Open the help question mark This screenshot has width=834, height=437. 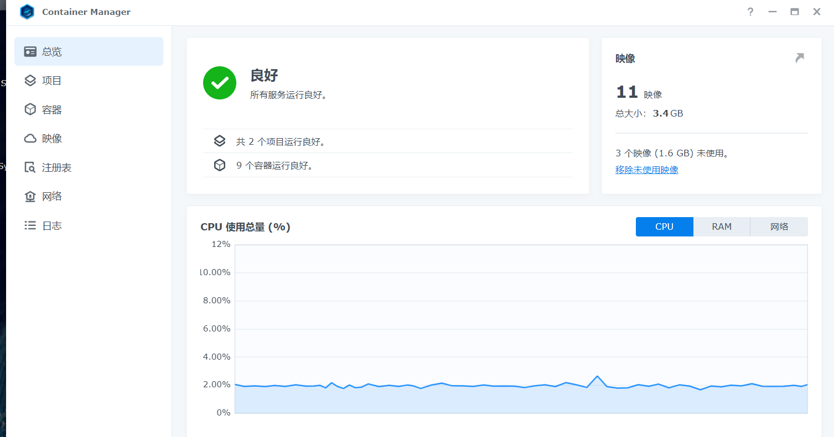750,12
